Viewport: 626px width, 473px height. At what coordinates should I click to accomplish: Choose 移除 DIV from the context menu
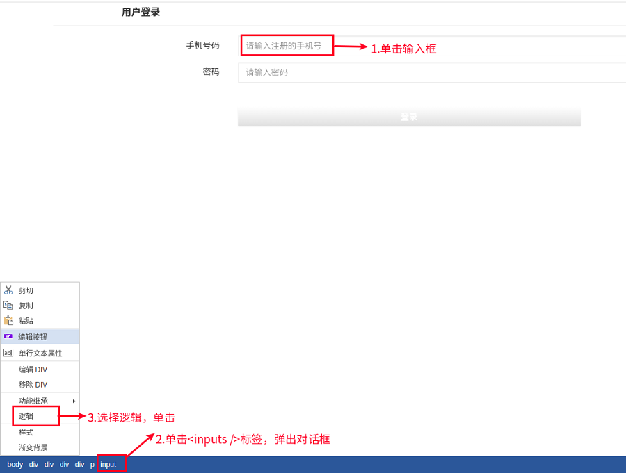pyautogui.click(x=33, y=385)
